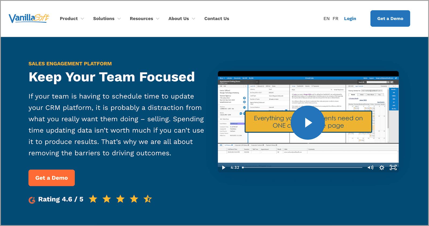Open video settings gear icon

coord(382,168)
